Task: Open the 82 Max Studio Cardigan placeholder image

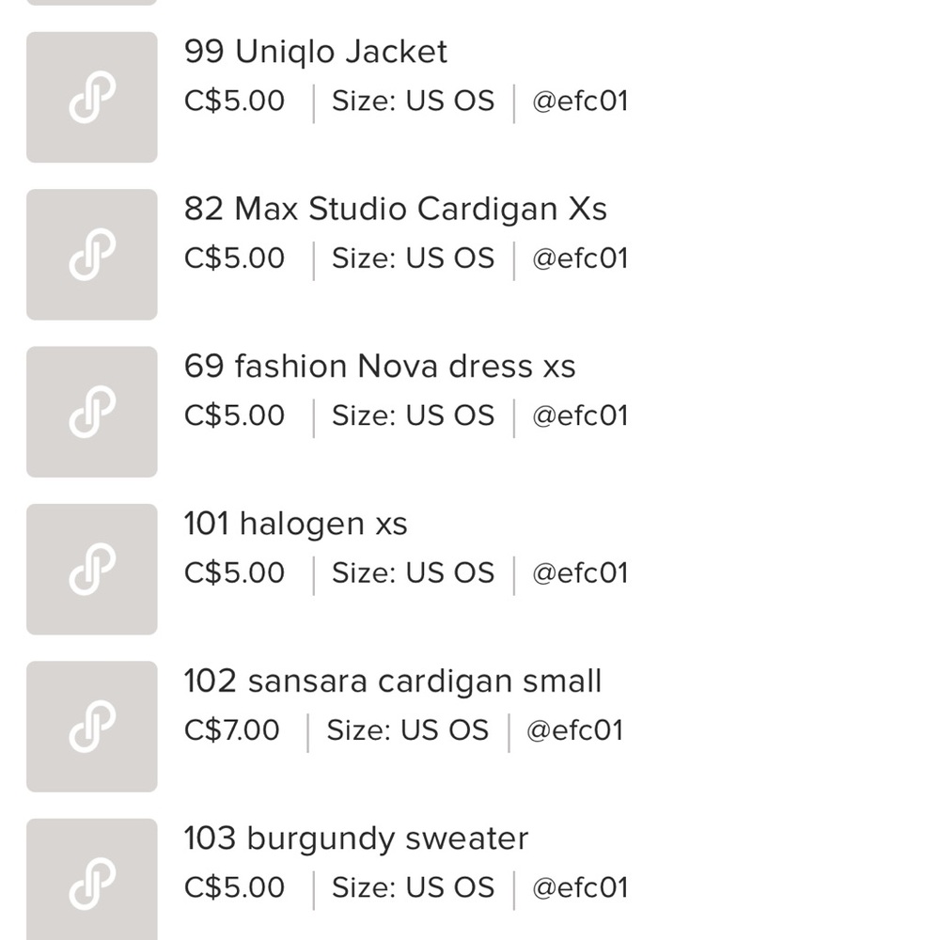Action: (92, 254)
